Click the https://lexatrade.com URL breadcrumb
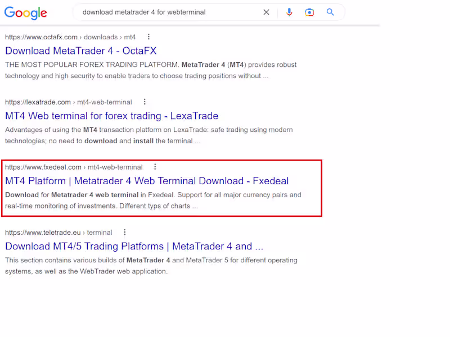Image resolution: width=450 pixels, height=337 pixels. tap(68, 102)
